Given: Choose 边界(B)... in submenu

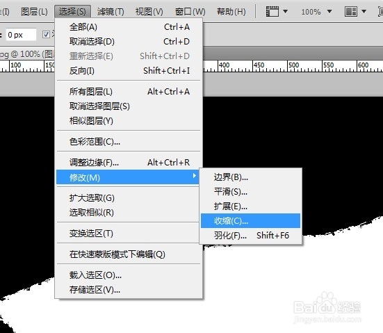Looking at the screenshot, I should tap(251, 177).
